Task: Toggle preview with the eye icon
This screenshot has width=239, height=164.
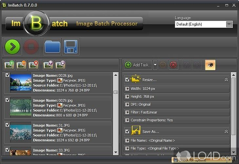Action: point(210,65)
